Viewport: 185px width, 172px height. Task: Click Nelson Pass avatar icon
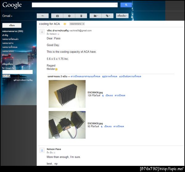point(42,150)
